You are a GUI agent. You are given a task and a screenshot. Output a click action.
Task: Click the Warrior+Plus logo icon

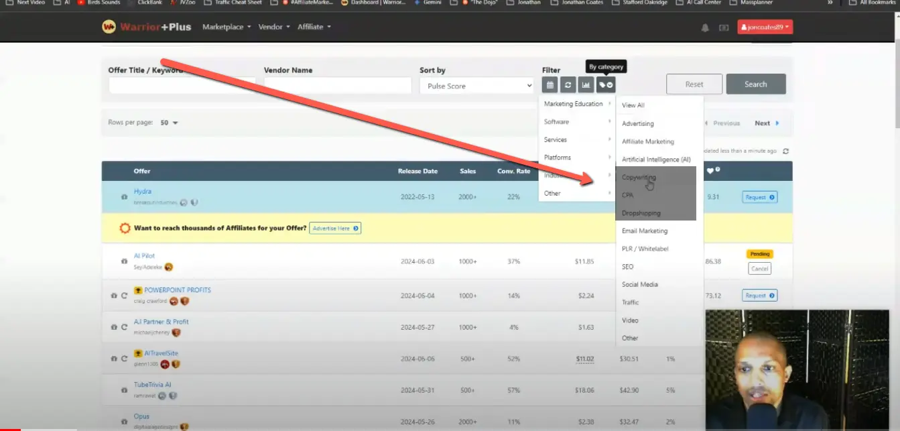(x=111, y=27)
